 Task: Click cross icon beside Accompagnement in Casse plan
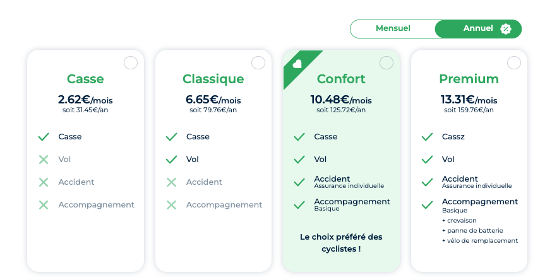(x=44, y=205)
